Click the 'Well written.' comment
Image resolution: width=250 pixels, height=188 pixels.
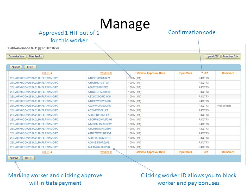click(x=224, y=106)
